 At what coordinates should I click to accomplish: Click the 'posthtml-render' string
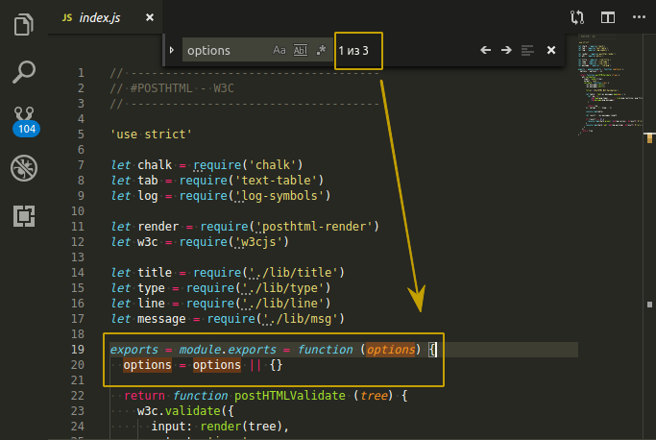click(314, 227)
